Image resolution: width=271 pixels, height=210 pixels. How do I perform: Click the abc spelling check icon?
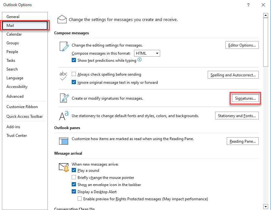pos(63,76)
